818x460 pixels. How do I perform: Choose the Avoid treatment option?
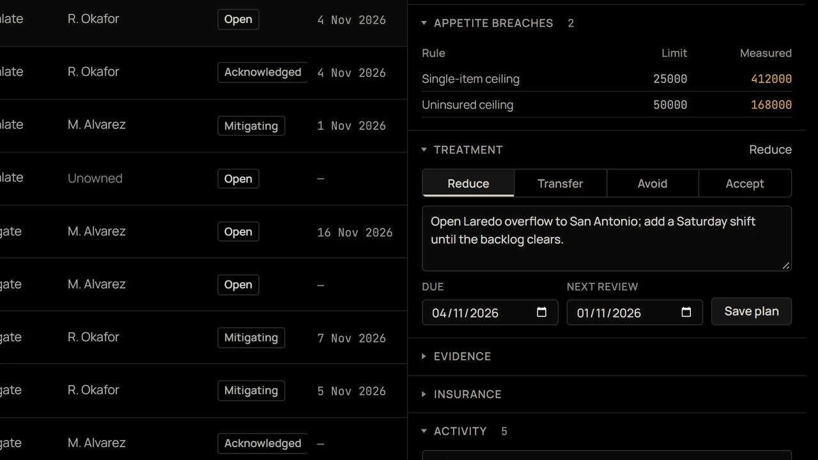click(x=652, y=183)
